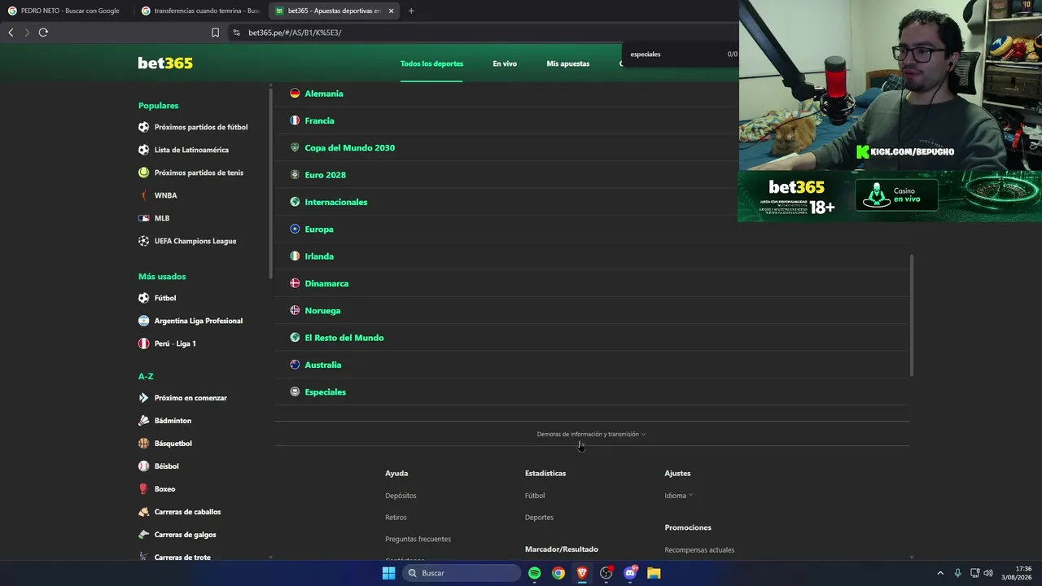Click the El Resto del Mundo globe icon
This screenshot has width=1042, height=586.
click(295, 338)
